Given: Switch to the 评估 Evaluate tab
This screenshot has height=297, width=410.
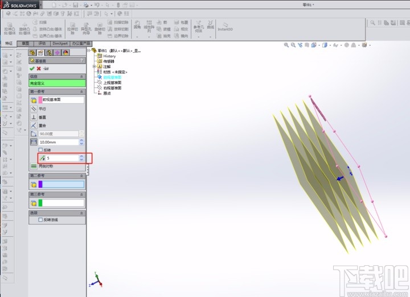Looking at the screenshot, I should coord(42,44).
